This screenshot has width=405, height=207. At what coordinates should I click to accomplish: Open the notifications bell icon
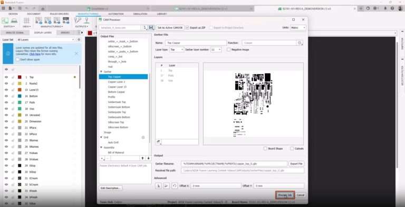click(x=385, y=8)
